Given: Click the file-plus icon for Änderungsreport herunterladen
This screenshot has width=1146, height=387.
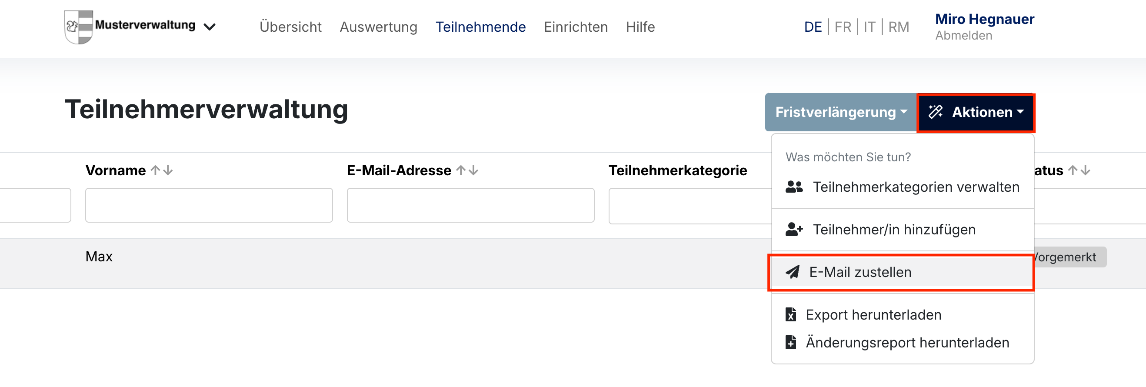Looking at the screenshot, I should [790, 343].
